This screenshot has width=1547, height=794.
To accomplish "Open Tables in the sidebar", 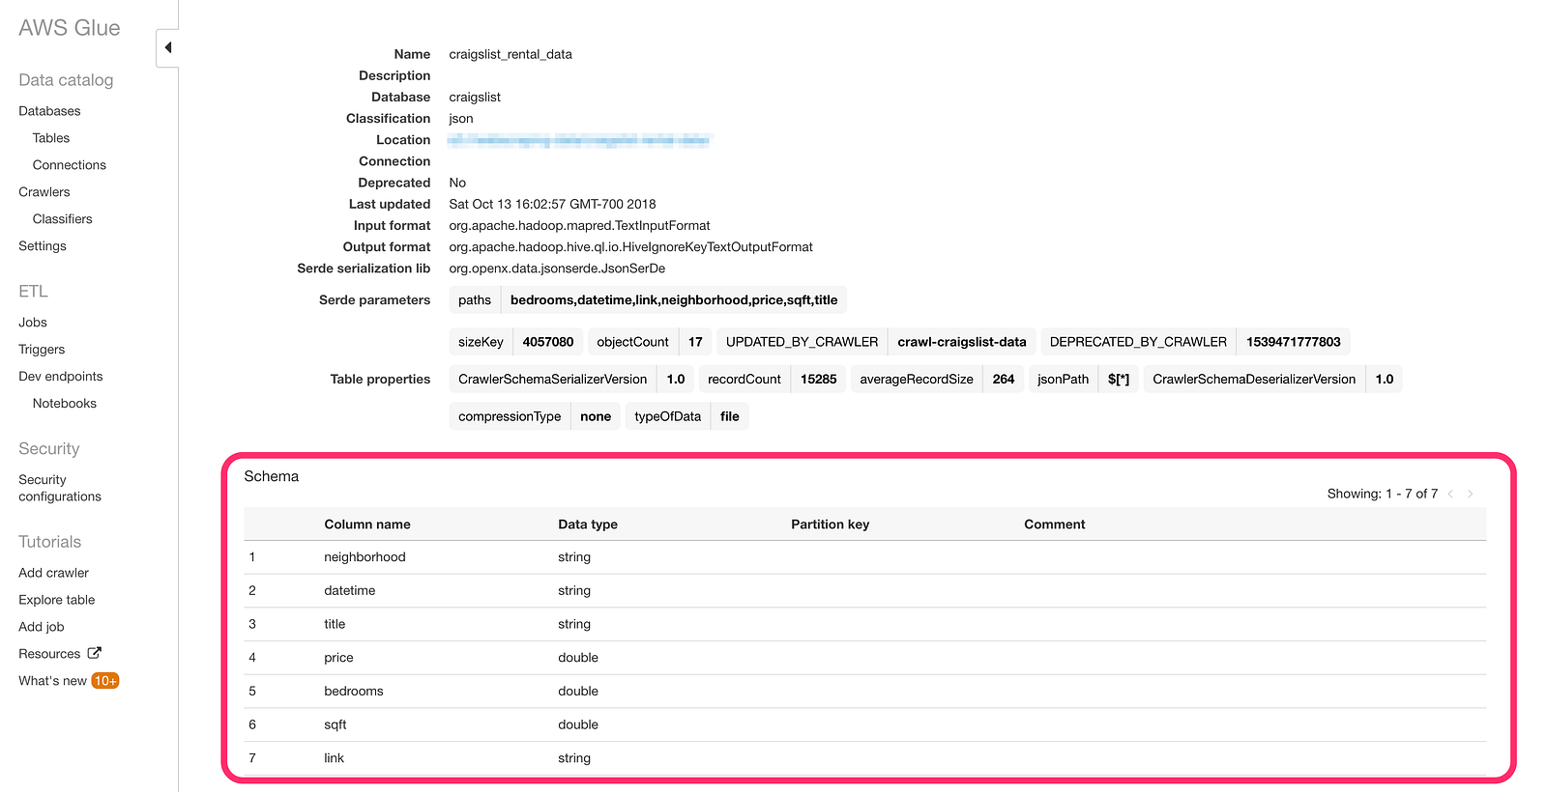I will 51,138.
